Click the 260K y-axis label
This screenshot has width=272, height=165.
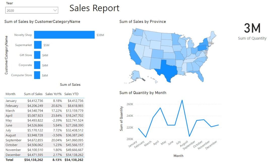click(130, 104)
